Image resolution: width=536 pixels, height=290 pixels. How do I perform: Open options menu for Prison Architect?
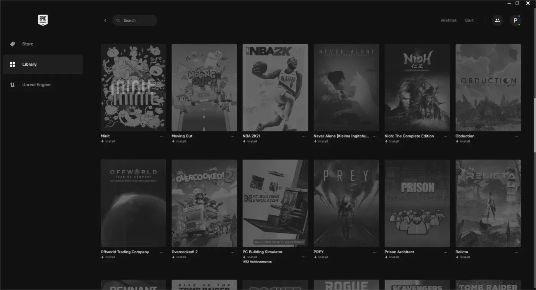445,253
